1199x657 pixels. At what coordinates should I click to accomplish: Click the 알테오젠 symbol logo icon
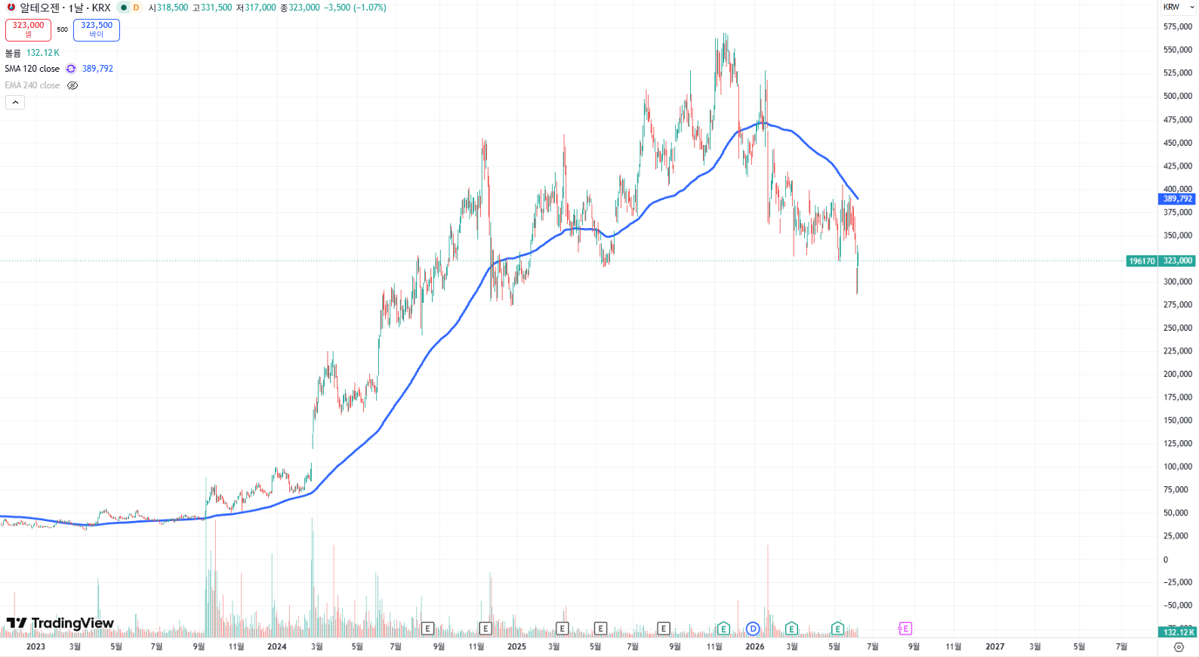pos(11,8)
